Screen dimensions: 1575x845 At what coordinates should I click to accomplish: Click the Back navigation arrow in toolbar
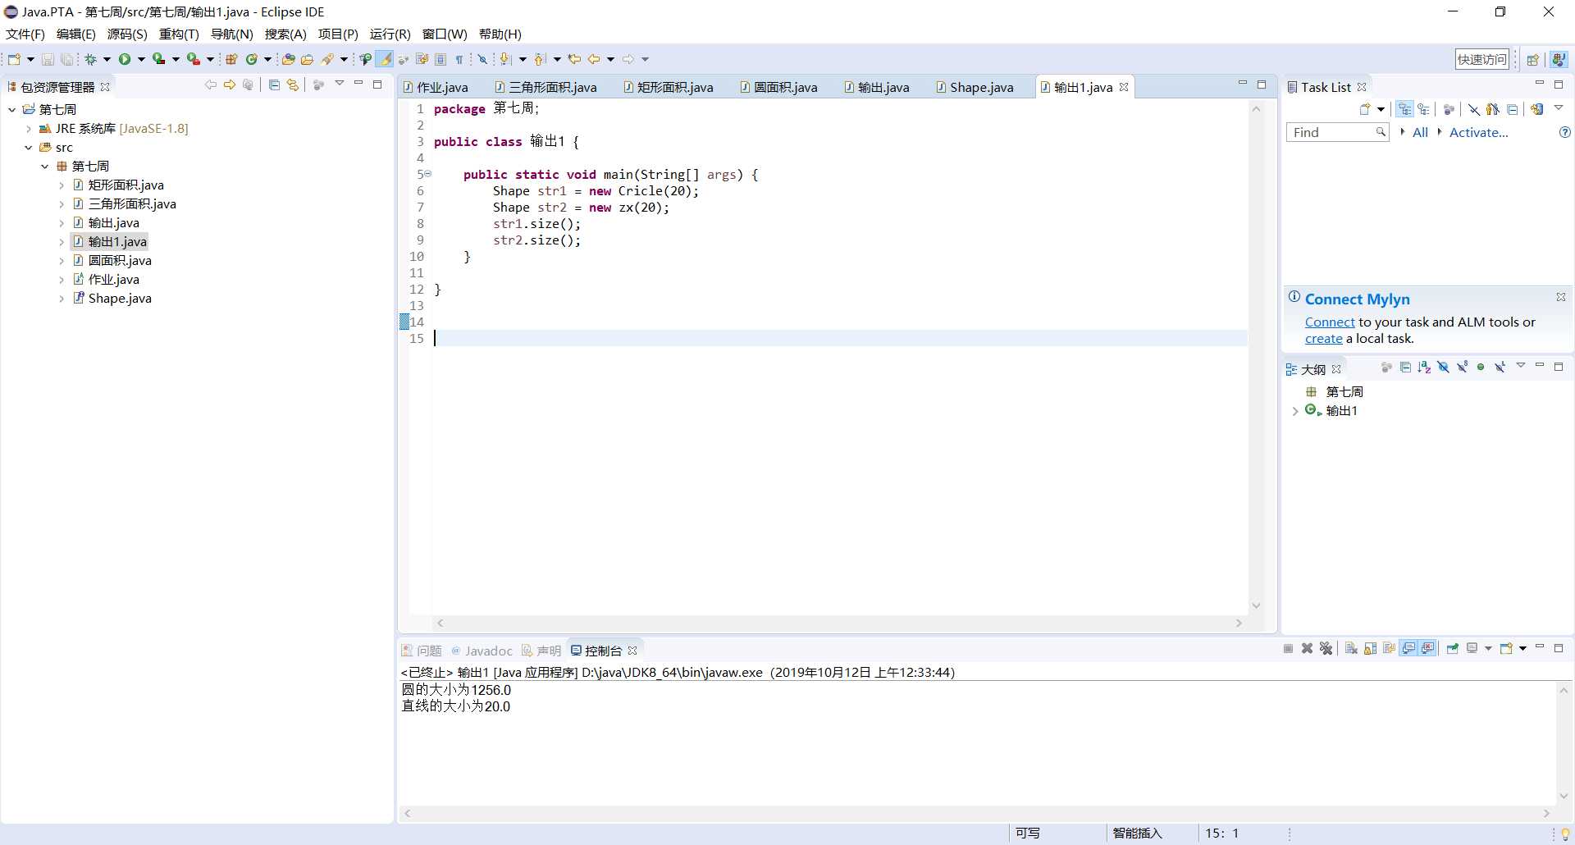point(594,59)
